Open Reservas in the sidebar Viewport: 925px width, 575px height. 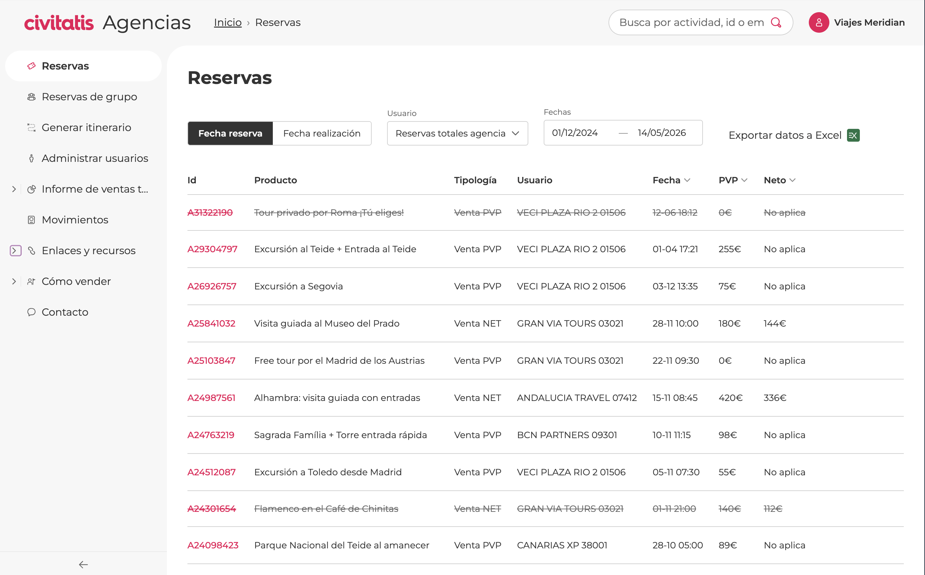click(83, 66)
